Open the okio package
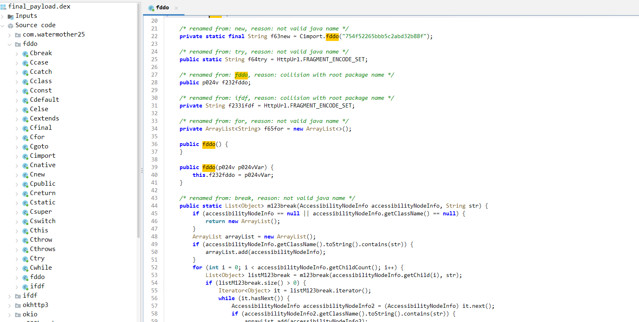Screen dimensions: 639x322 [30, 314]
